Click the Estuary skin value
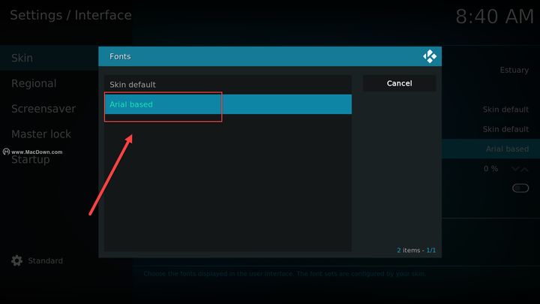 [514, 70]
